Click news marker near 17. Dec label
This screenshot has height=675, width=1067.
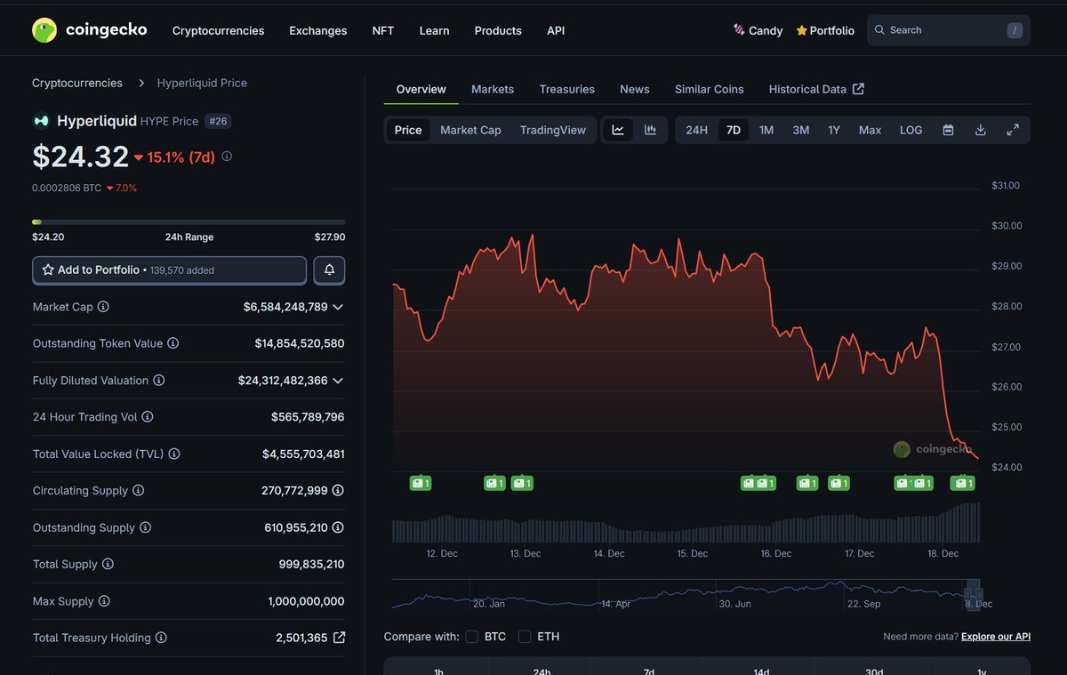pos(838,483)
